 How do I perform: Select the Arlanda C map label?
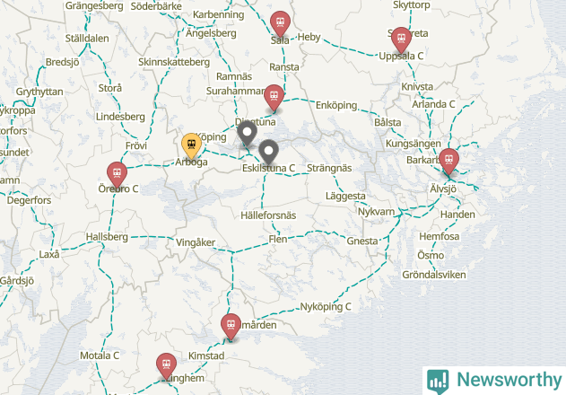pyautogui.click(x=433, y=104)
